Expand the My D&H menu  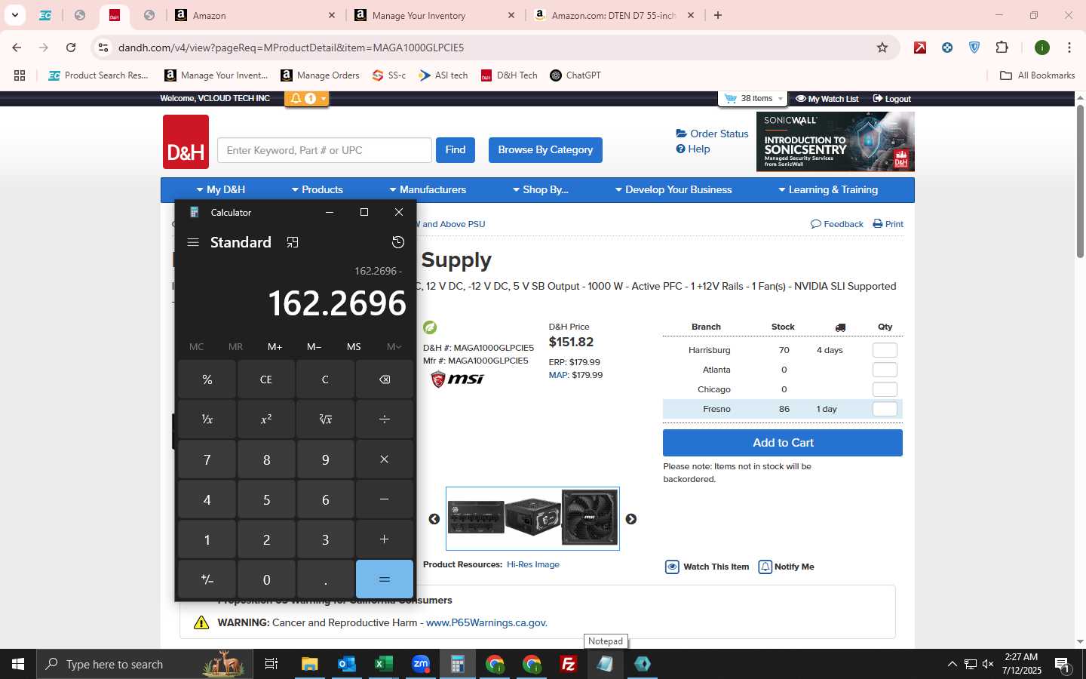pos(220,189)
